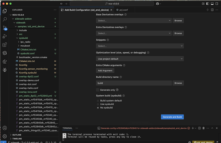Open Optimization level dropdown
221x143 pixels.
(140, 59)
